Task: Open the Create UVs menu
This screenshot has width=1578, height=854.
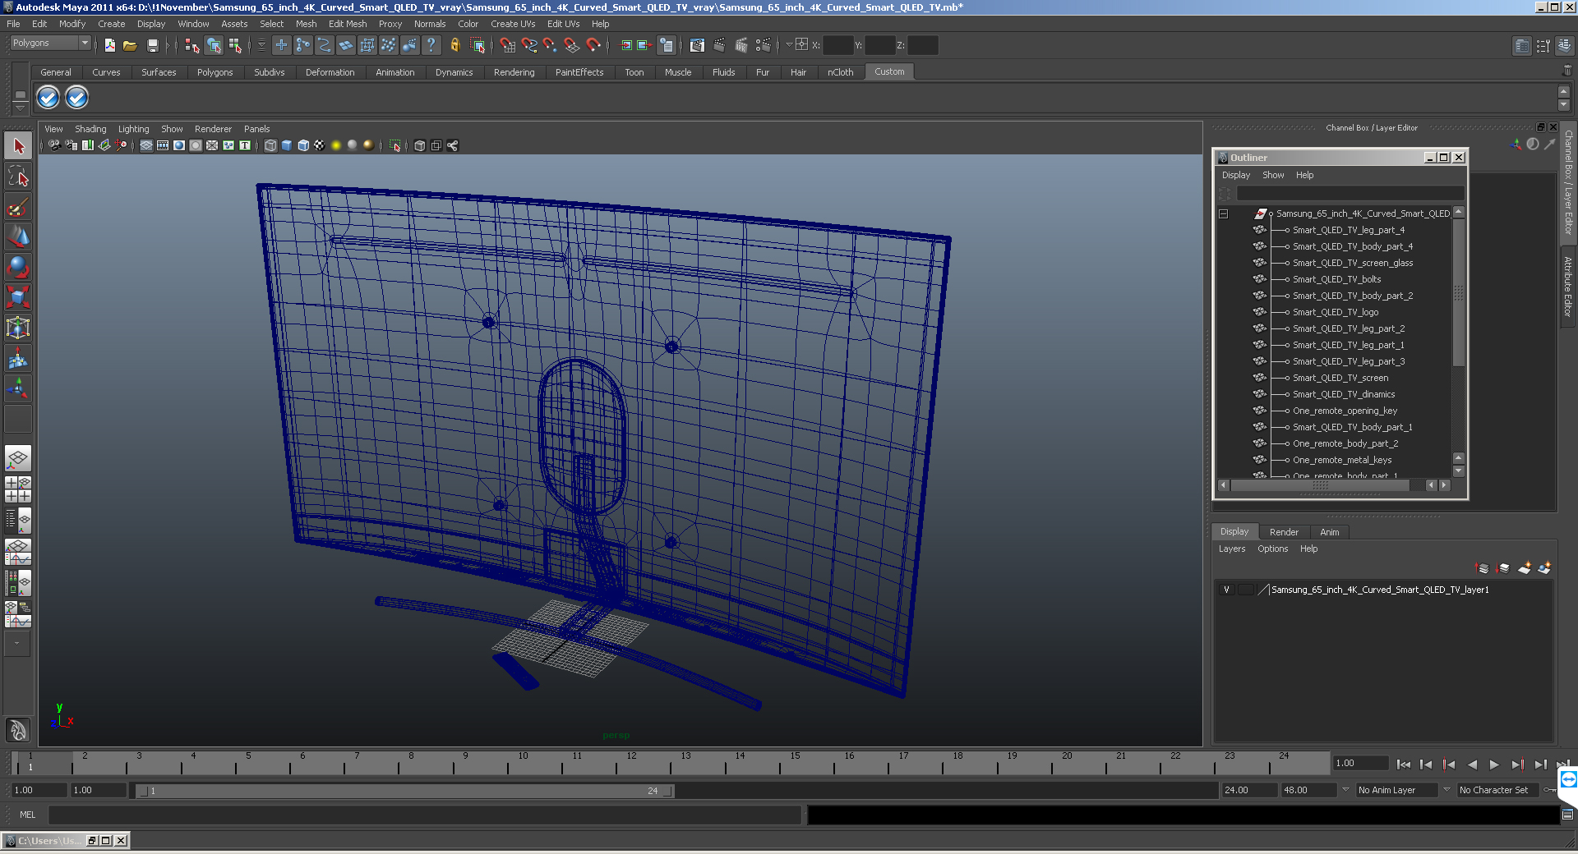Action: click(x=513, y=24)
